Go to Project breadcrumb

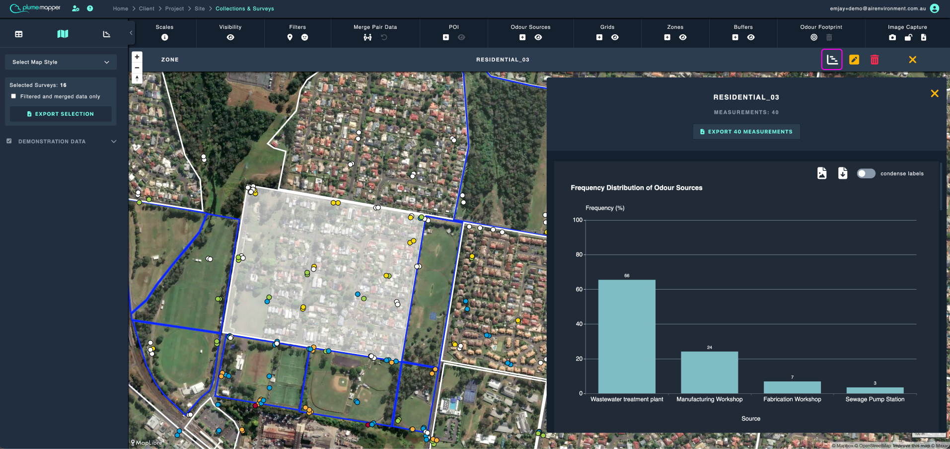click(174, 8)
